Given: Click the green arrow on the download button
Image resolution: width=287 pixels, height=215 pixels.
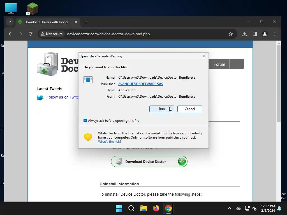Looking at the screenshot, I should pos(182,162).
